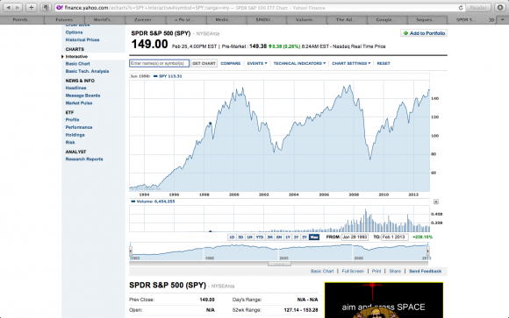Open the Performance link
This screenshot has width=509, height=318.
click(x=79, y=127)
